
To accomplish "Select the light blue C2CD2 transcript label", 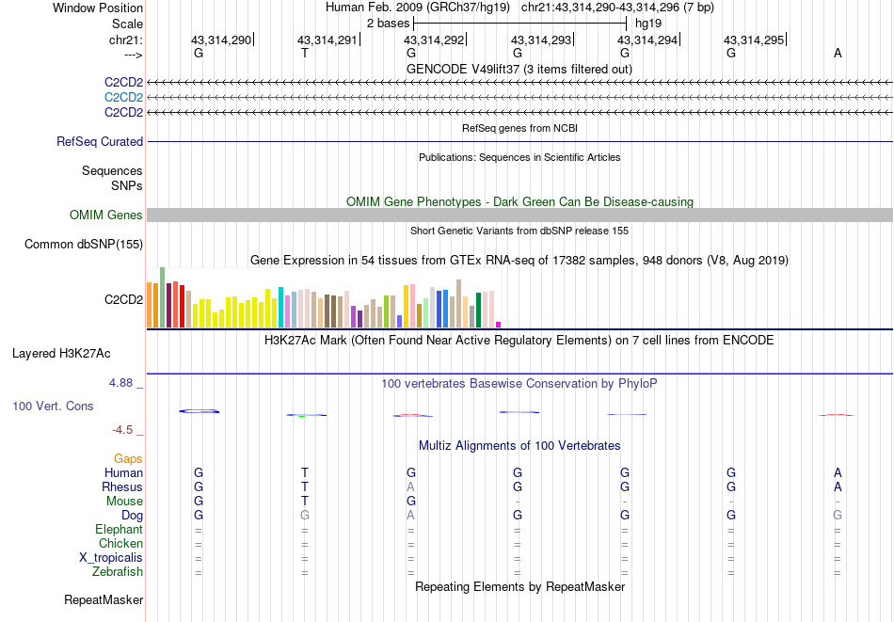I will click(123, 98).
